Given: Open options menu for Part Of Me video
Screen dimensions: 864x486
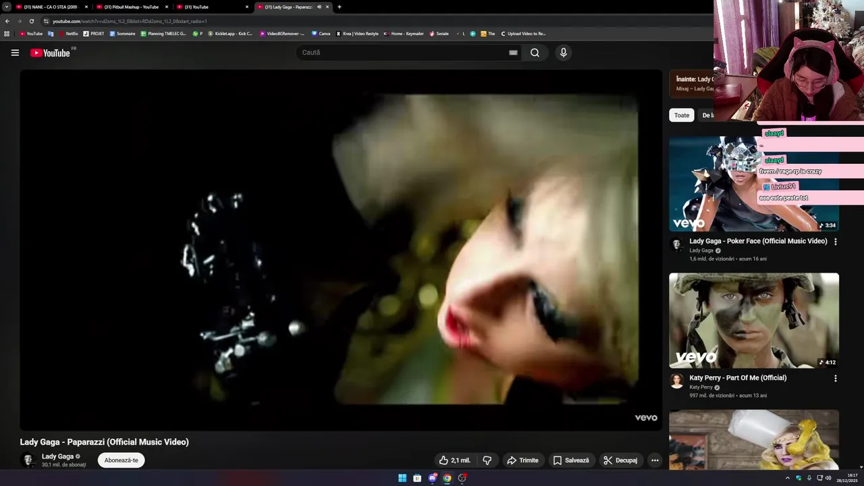Looking at the screenshot, I should click(x=836, y=379).
